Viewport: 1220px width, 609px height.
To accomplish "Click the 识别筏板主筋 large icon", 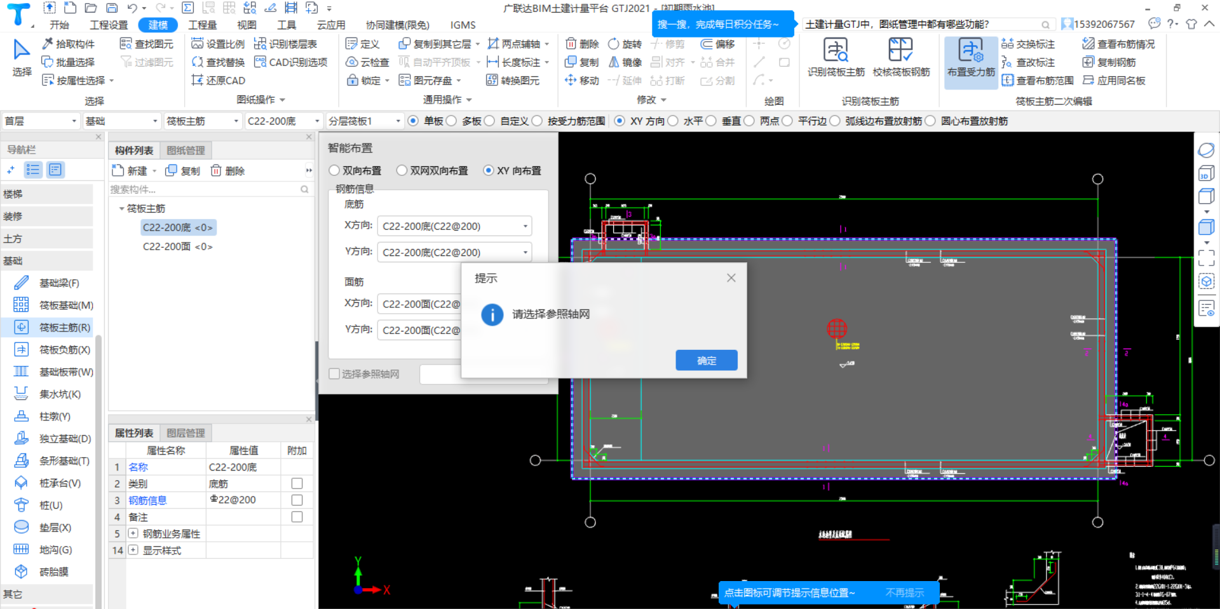I will click(x=836, y=50).
